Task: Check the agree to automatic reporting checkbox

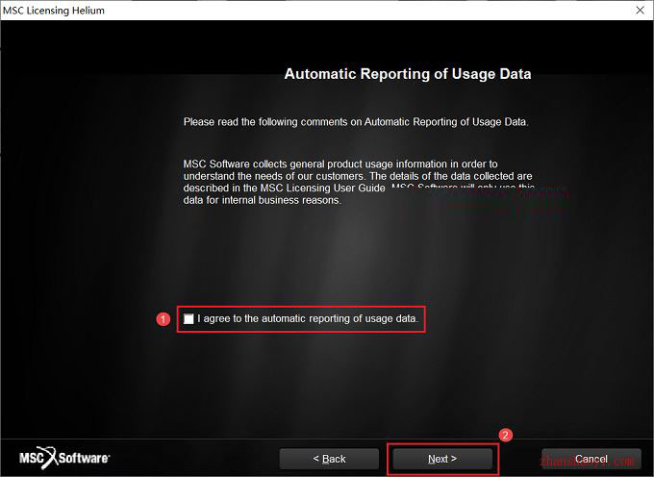Action: pyautogui.click(x=189, y=319)
